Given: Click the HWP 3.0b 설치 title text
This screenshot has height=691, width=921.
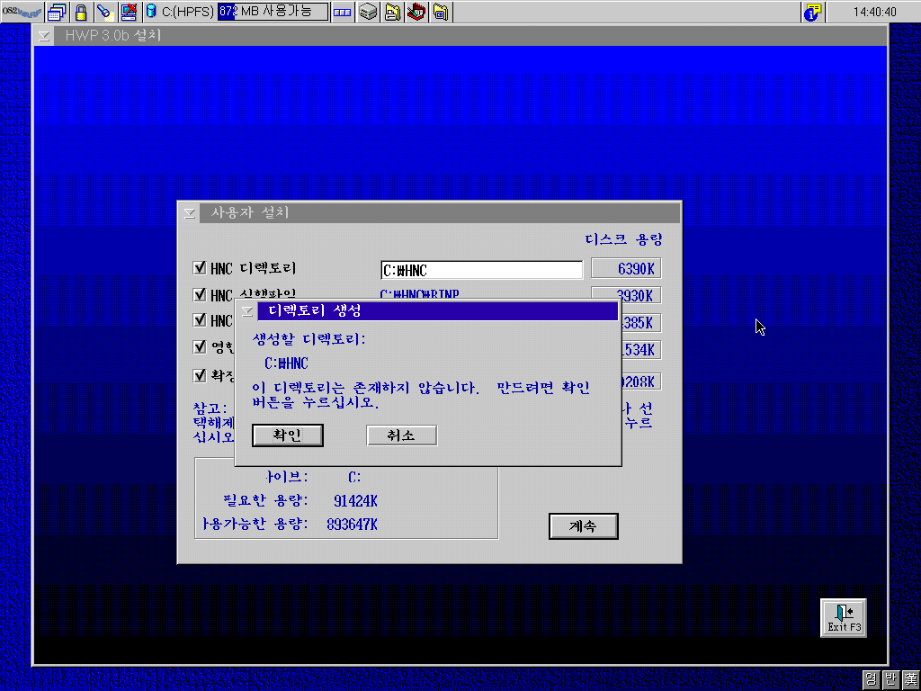Looking at the screenshot, I should pyautogui.click(x=112, y=35).
